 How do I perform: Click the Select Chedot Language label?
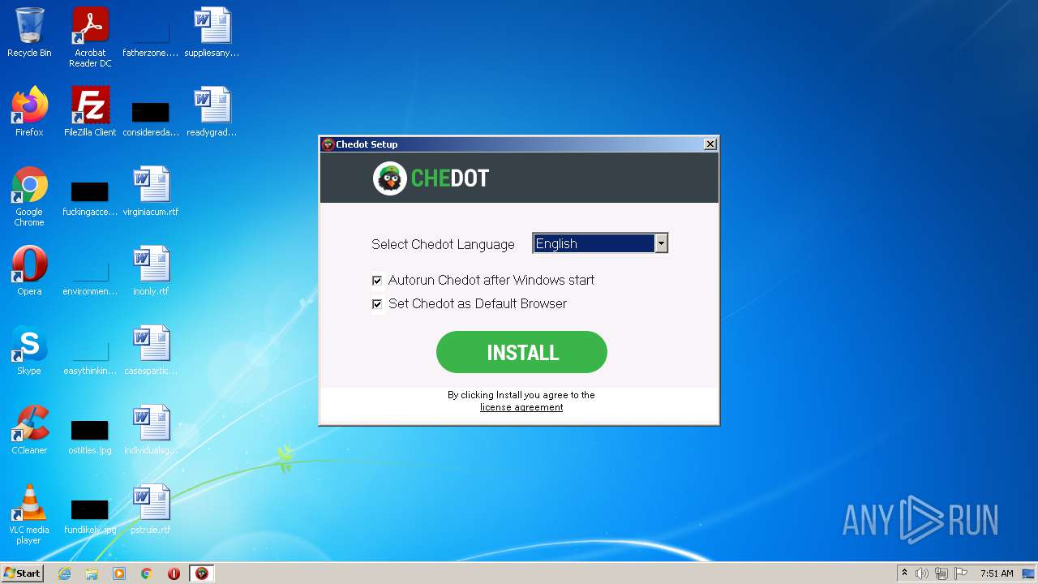(443, 244)
